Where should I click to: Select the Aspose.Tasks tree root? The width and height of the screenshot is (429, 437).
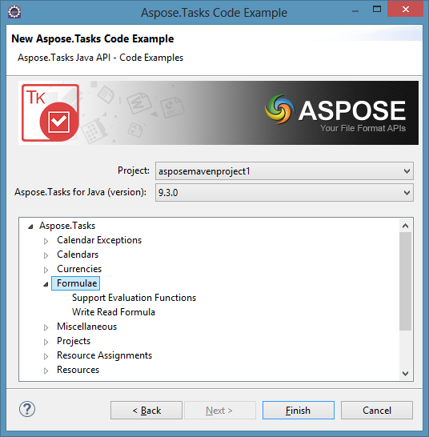[x=67, y=226]
